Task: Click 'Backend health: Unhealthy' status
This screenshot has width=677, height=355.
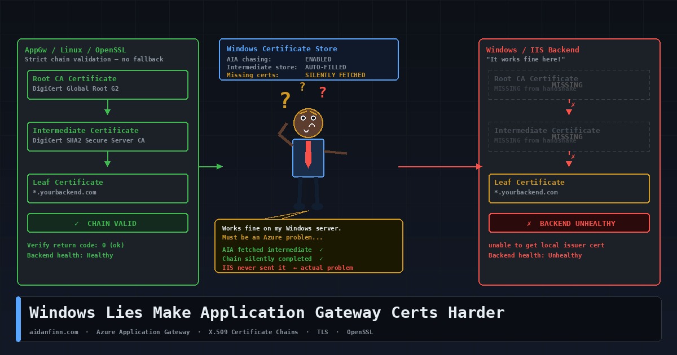Action: tap(535, 255)
